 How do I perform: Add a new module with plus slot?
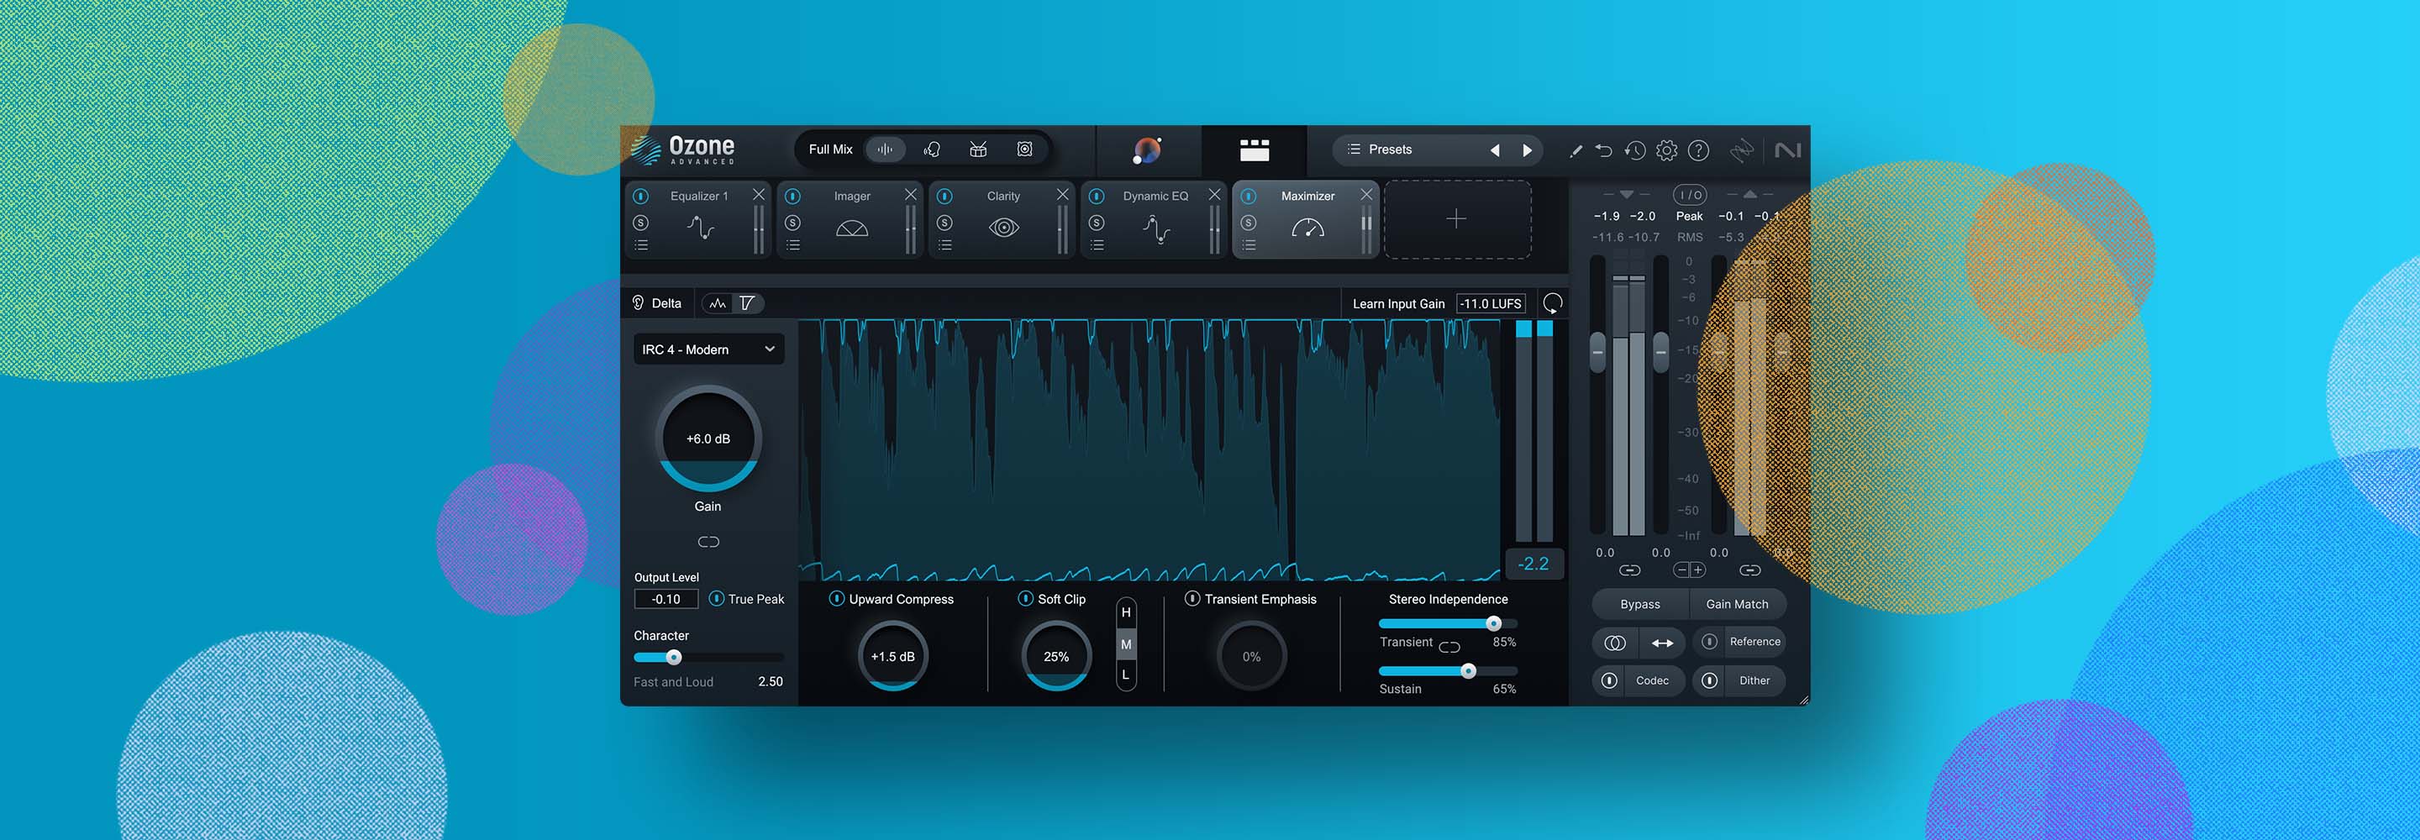1457,219
